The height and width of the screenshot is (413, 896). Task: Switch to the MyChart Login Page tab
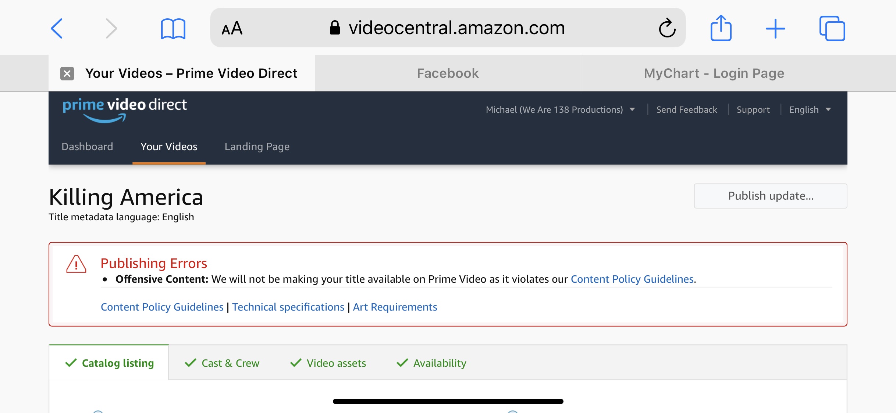tap(714, 73)
